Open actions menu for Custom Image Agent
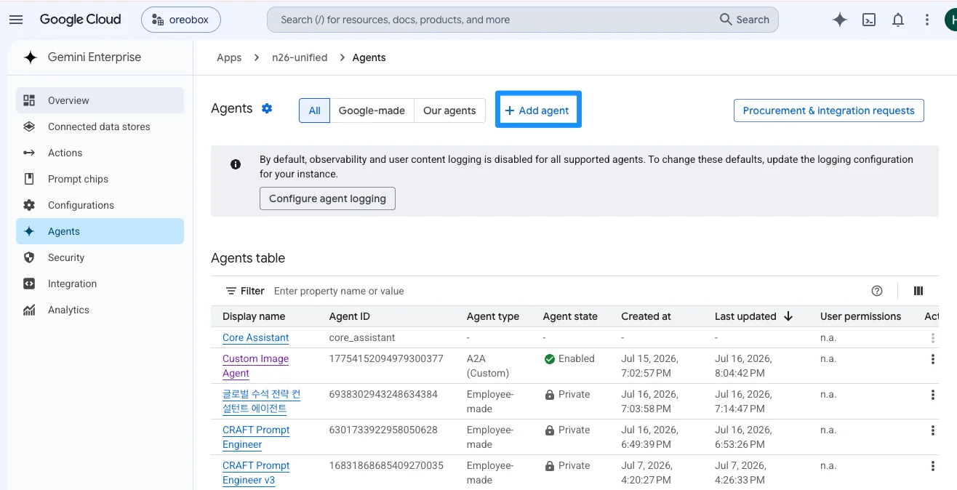This screenshot has width=957, height=490. coord(932,359)
